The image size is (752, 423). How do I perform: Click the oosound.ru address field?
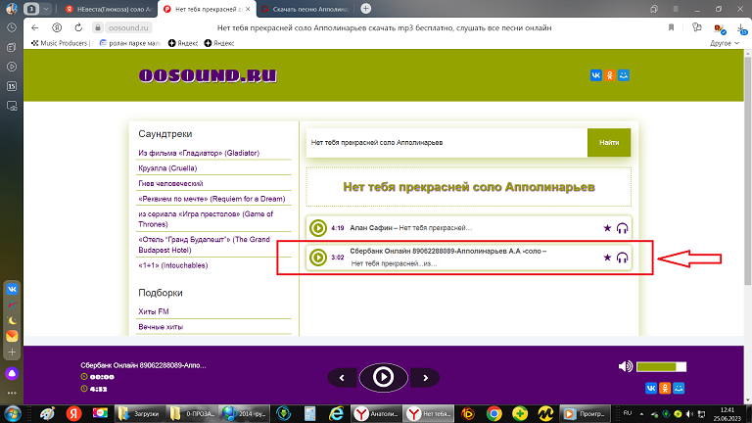[x=128, y=27]
